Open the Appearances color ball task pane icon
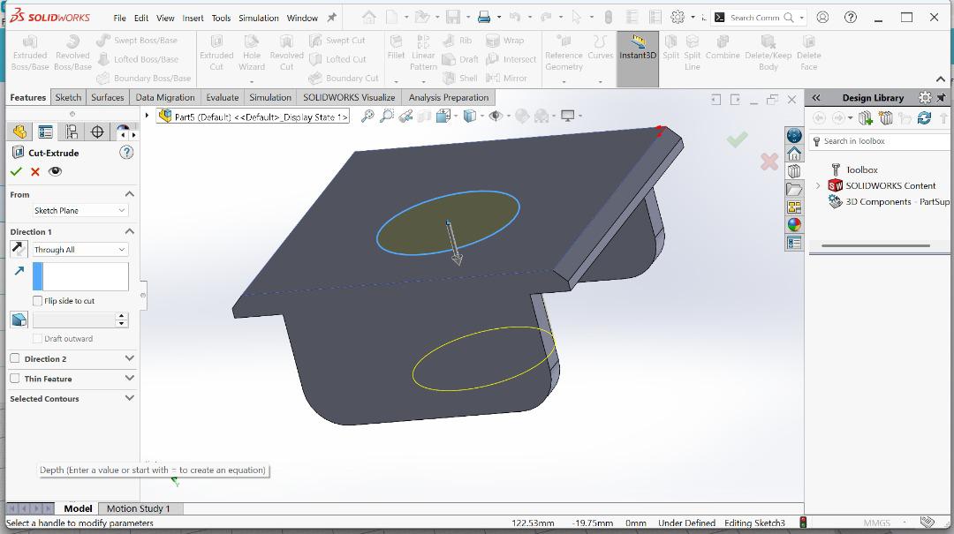 (793, 224)
